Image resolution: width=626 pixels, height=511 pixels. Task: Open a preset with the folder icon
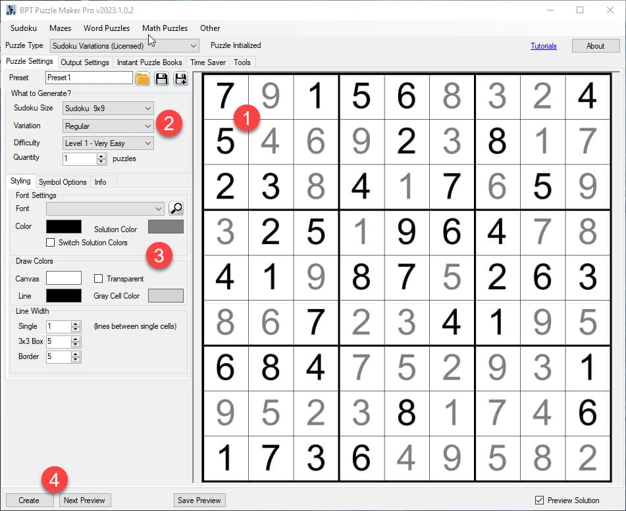click(143, 78)
